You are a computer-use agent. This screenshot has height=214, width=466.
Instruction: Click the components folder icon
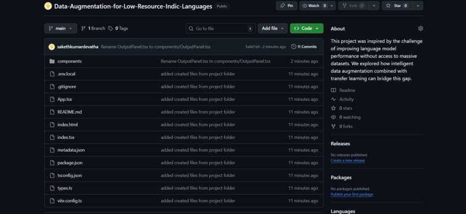[52, 61]
